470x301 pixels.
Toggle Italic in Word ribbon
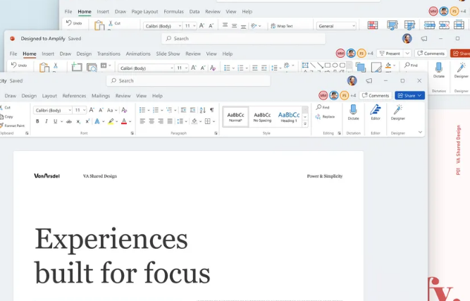pos(47,121)
